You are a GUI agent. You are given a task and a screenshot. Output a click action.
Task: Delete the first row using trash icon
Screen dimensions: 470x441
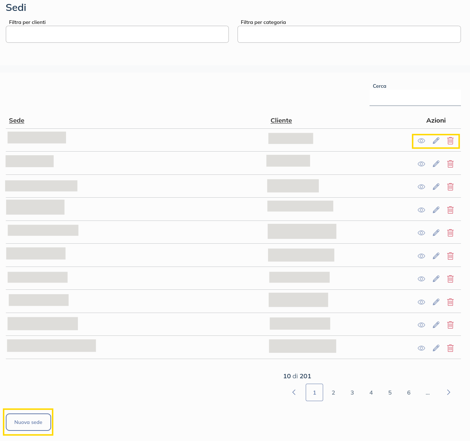pos(450,141)
